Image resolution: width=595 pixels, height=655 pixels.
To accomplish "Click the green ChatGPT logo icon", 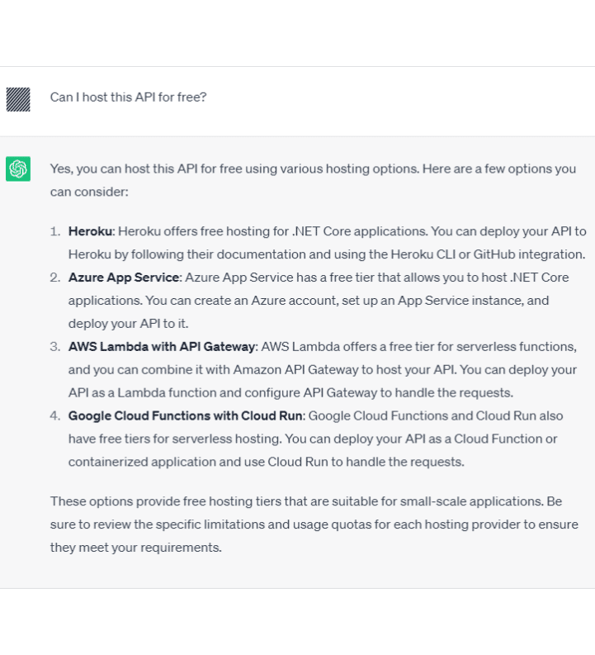I will click(x=18, y=168).
